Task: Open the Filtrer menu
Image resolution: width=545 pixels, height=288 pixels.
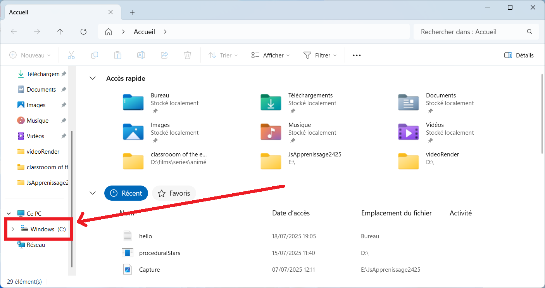Action: click(320, 56)
